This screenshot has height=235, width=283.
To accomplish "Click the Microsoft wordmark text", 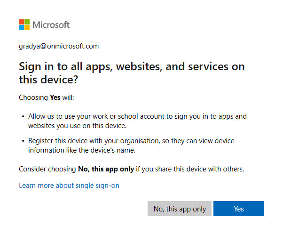I will (x=51, y=24).
